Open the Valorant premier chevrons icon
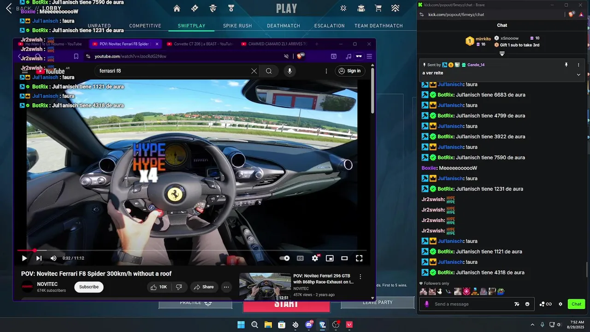This screenshot has height=332, width=590. 395,8
